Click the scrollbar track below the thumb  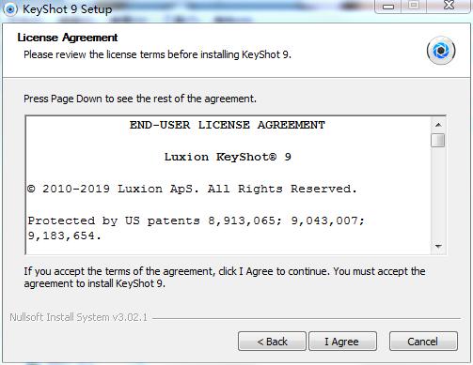[x=438, y=192]
